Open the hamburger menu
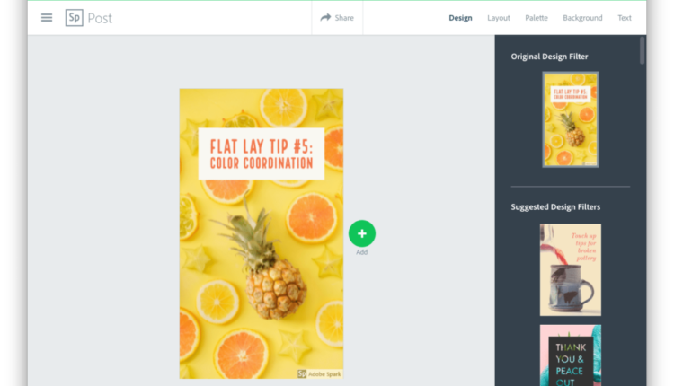 [x=47, y=18]
